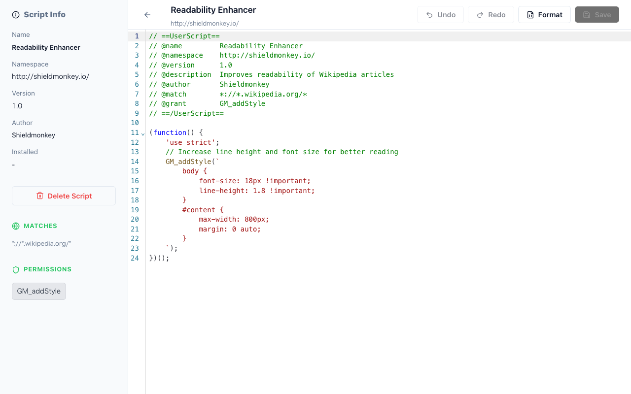The width and height of the screenshot is (631, 394).
Task: Place cursor on the // @version code line
Action: [191, 65]
